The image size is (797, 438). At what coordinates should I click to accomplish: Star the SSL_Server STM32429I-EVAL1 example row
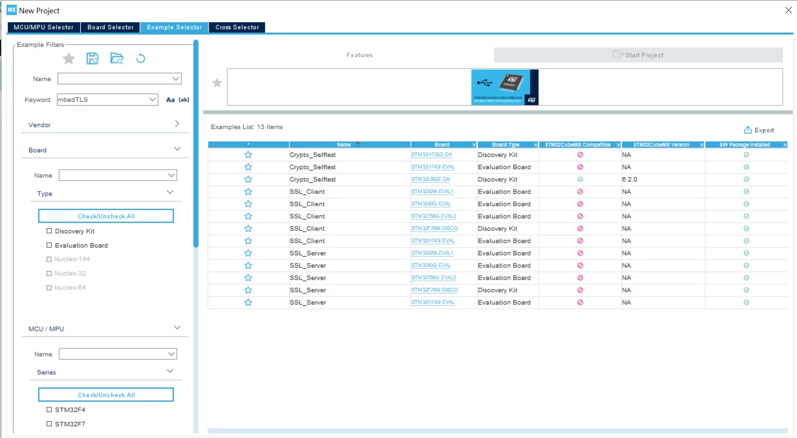tap(248, 253)
